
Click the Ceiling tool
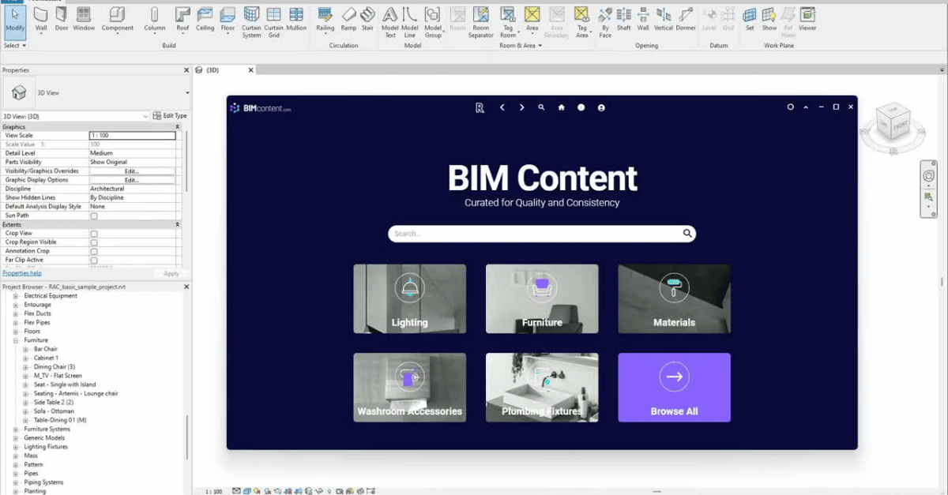pos(205,19)
